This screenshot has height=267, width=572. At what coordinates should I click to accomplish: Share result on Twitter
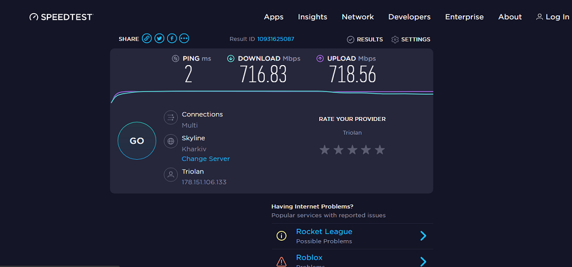point(160,38)
